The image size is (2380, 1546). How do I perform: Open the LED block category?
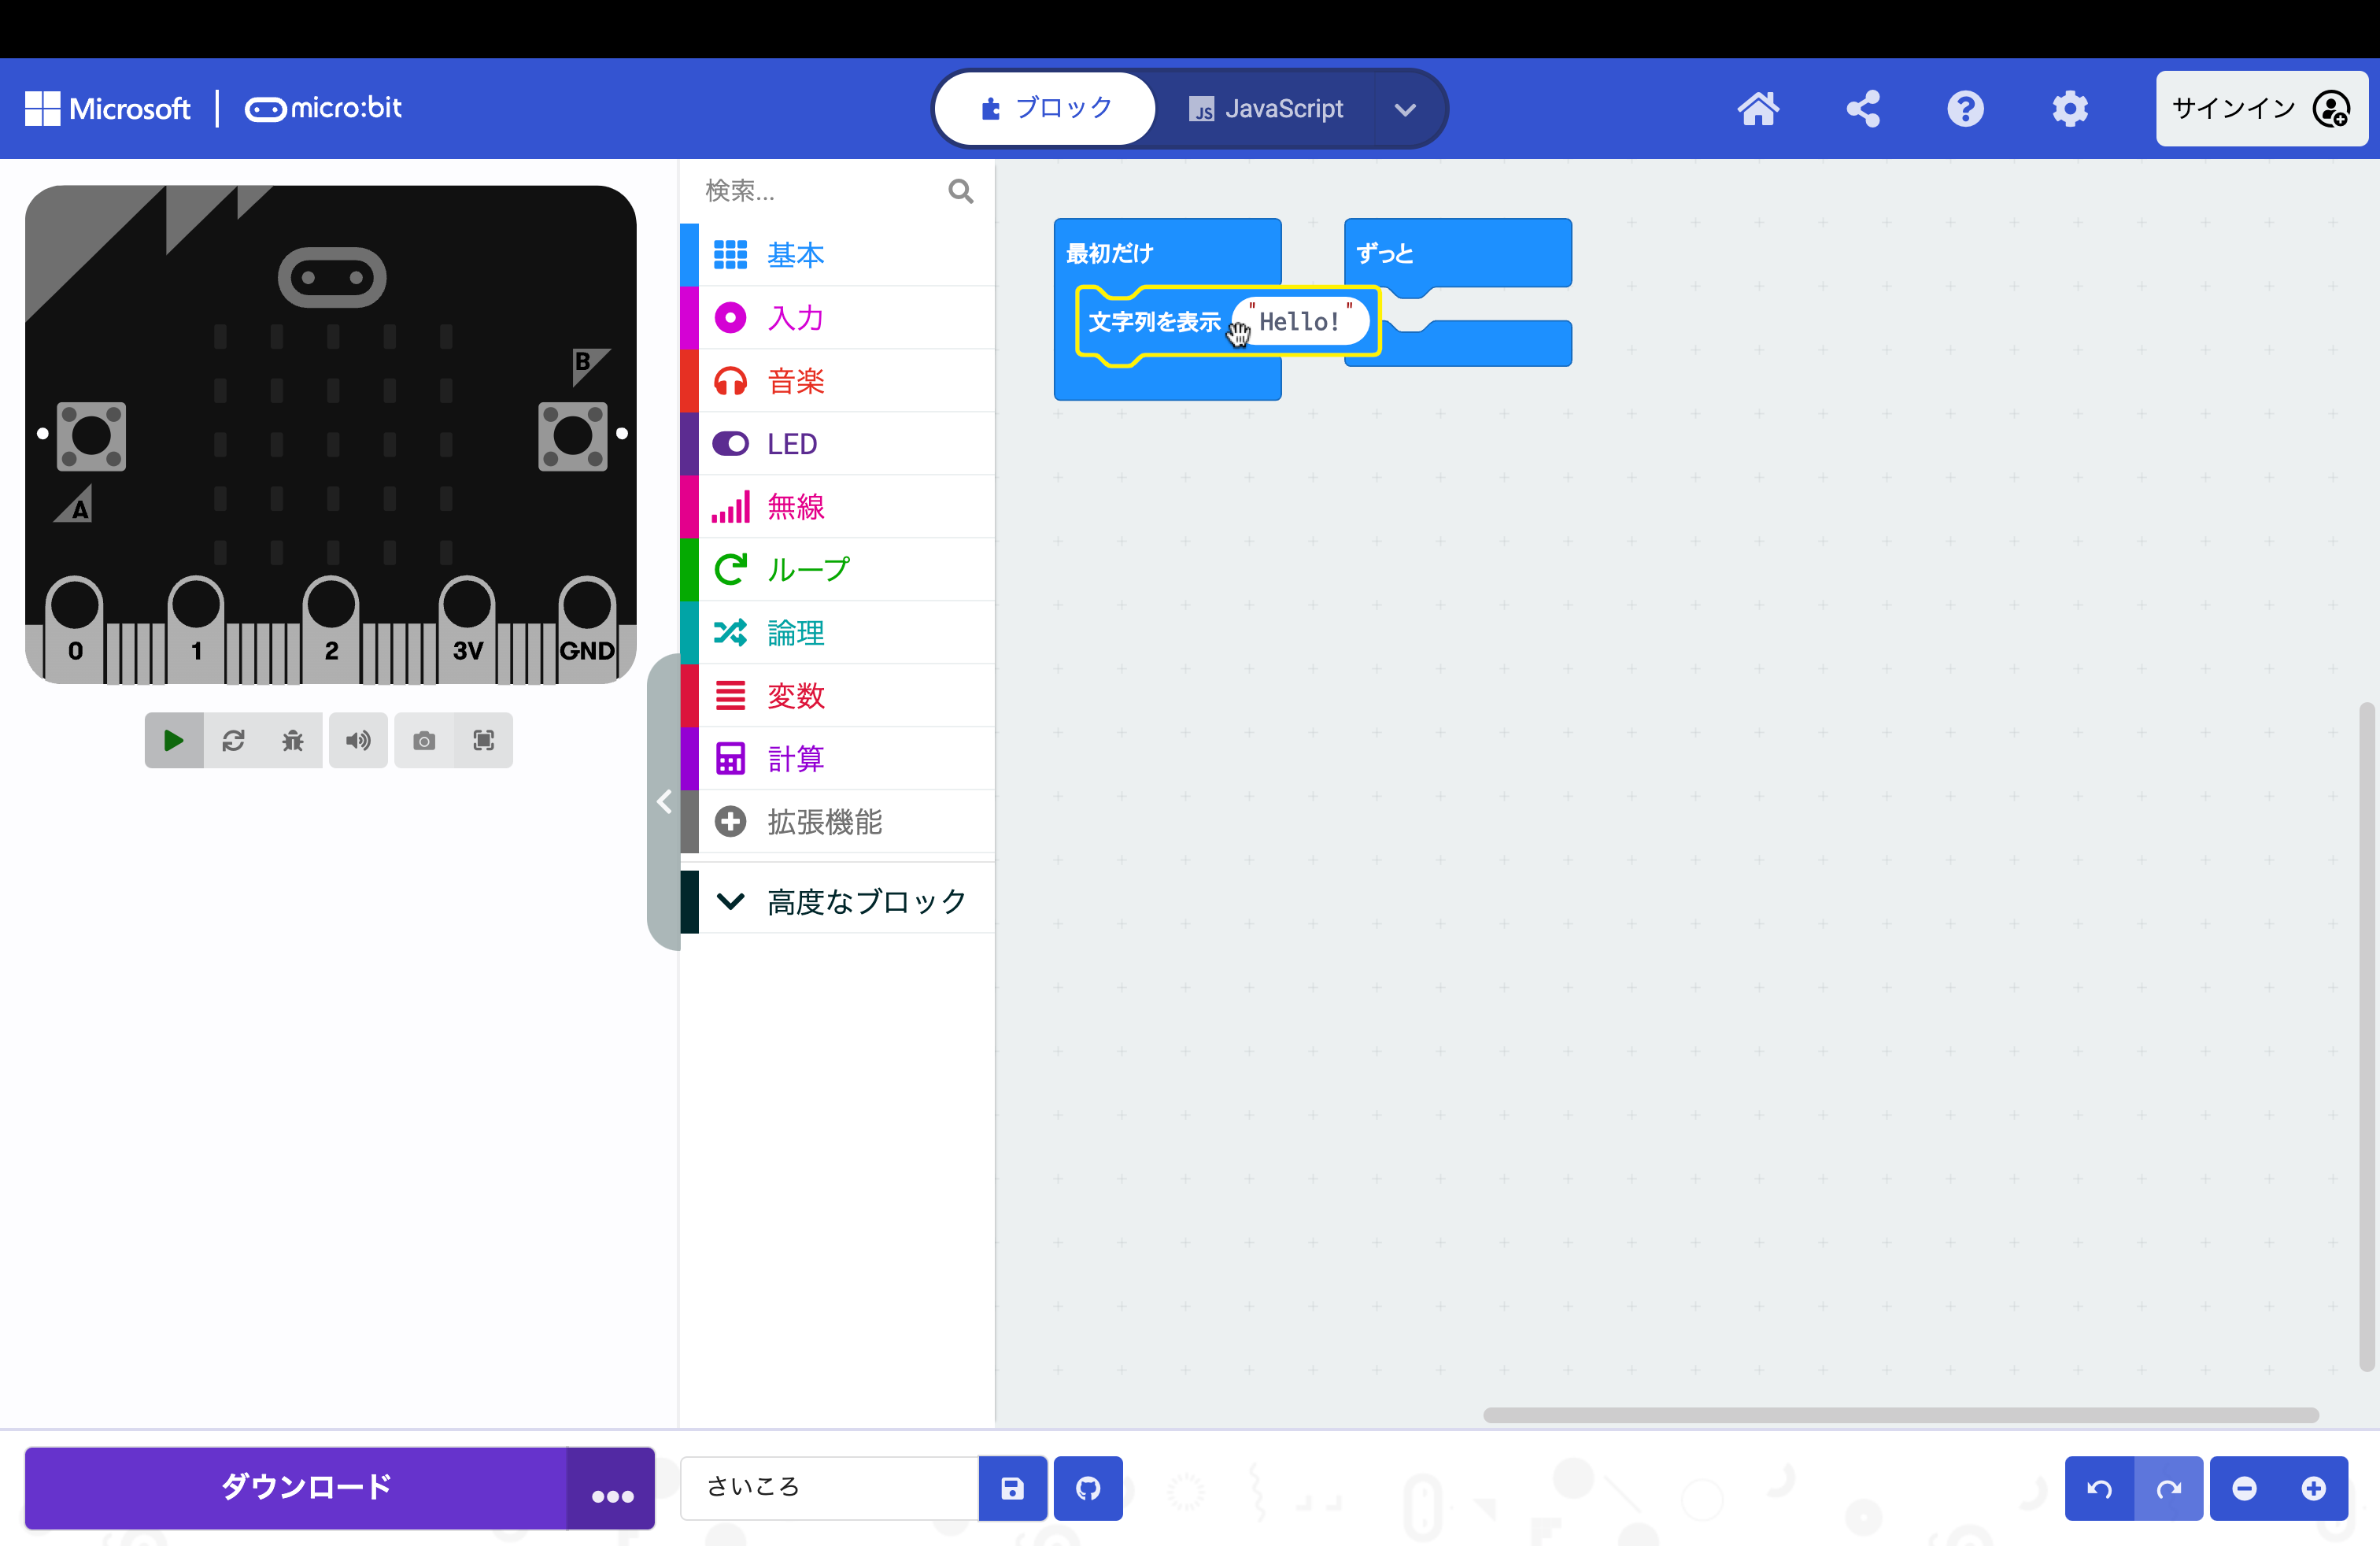point(838,444)
